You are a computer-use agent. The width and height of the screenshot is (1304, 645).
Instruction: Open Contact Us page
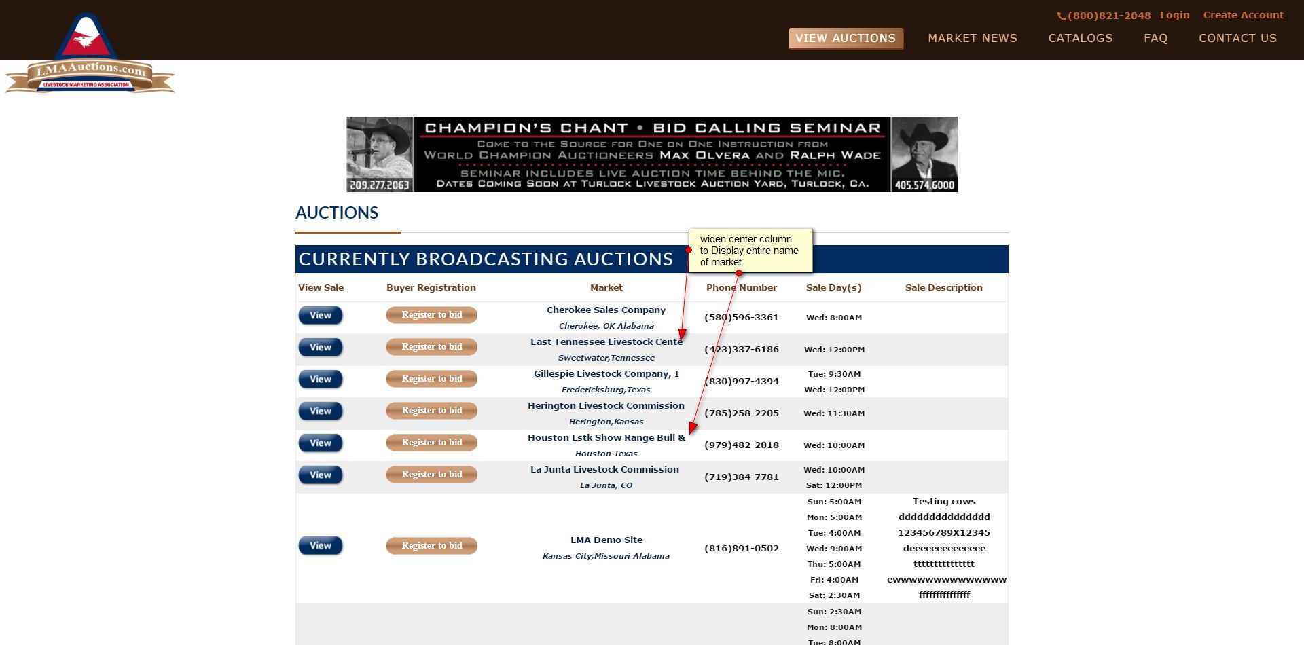[1237, 38]
